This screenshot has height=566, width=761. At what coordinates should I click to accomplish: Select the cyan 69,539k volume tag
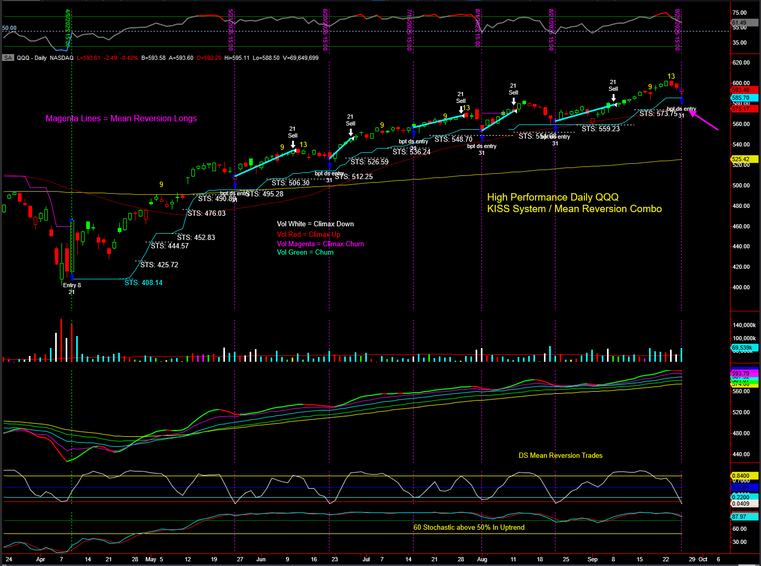(744, 348)
